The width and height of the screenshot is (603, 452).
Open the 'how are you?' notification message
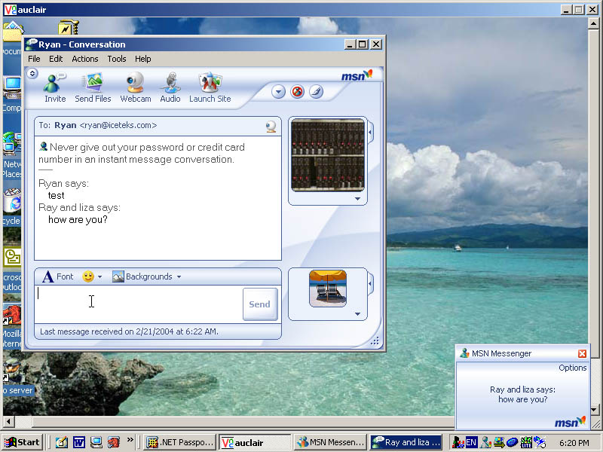pyautogui.click(x=522, y=394)
